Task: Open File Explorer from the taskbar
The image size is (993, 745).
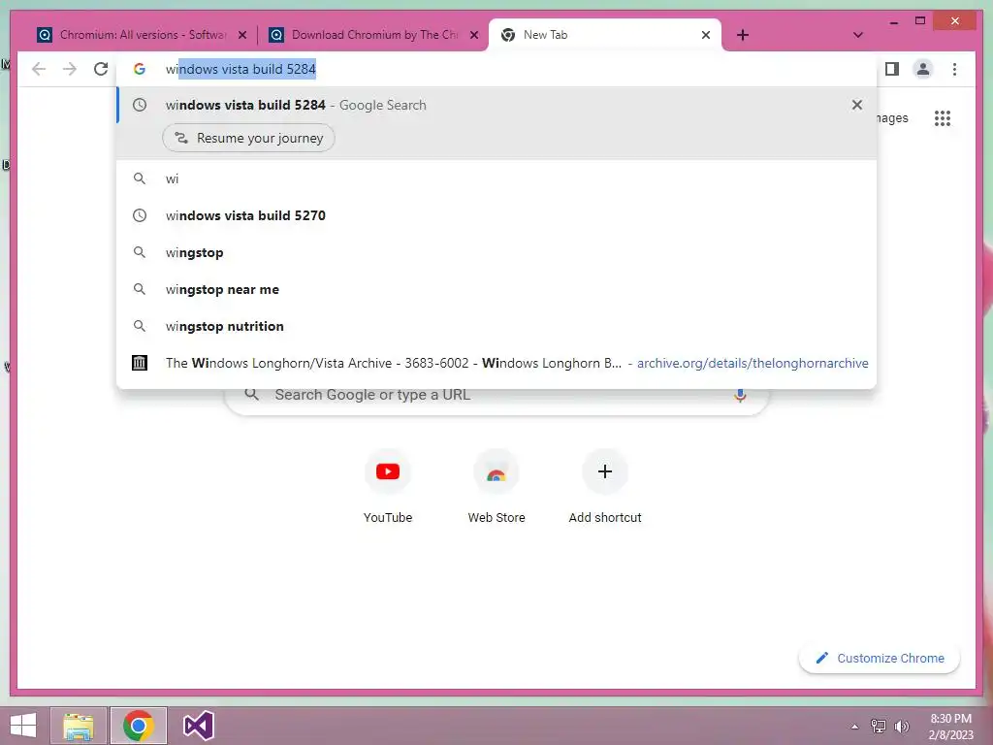Action: click(79, 726)
